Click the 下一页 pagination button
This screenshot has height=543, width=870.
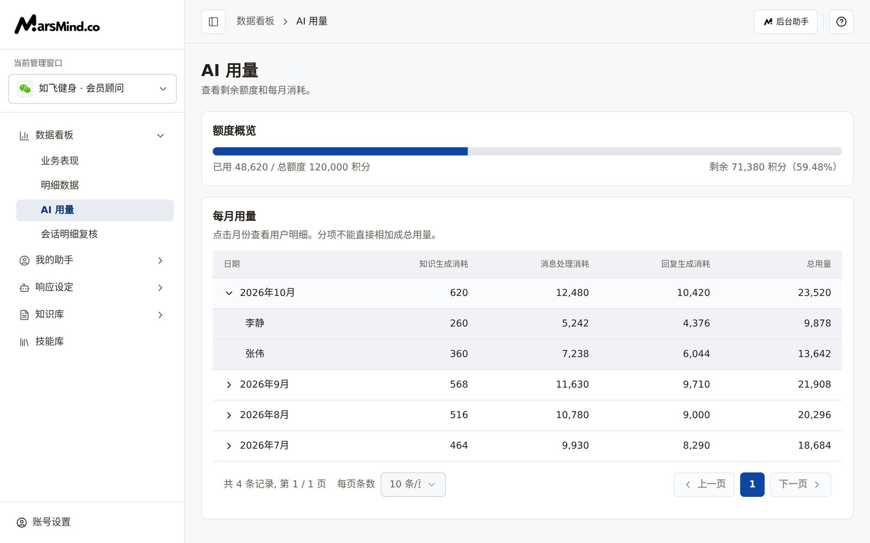(800, 484)
